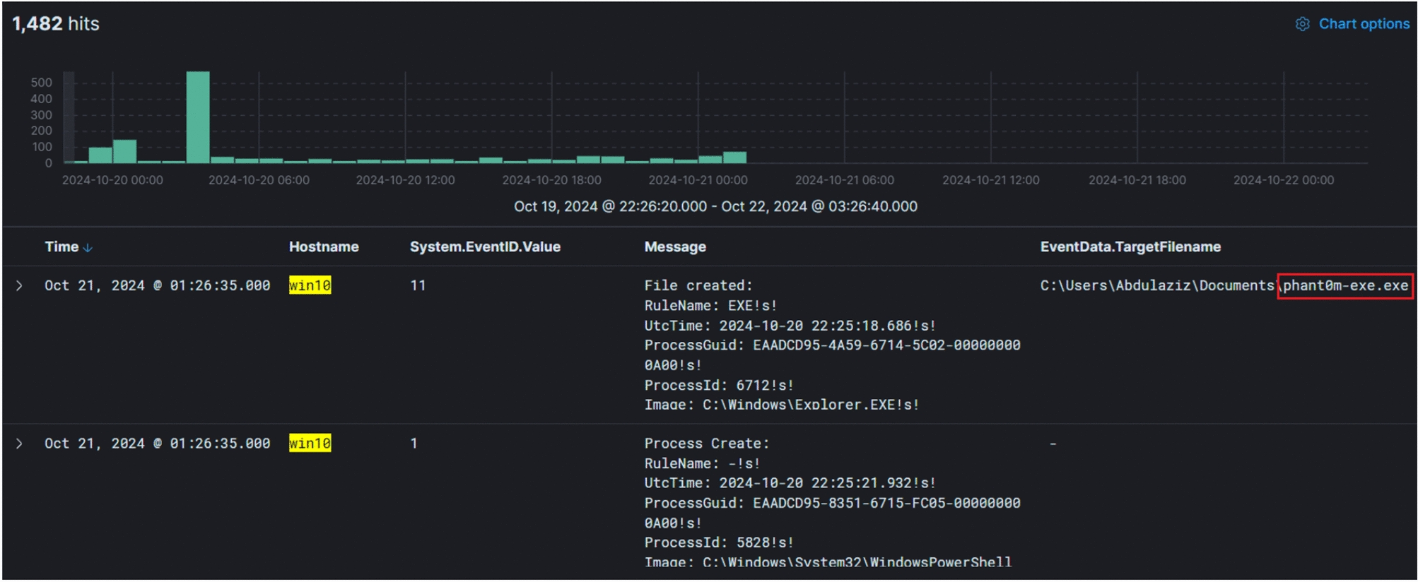Expand the Process Create event row
1418x582 pixels.
pyautogui.click(x=20, y=444)
